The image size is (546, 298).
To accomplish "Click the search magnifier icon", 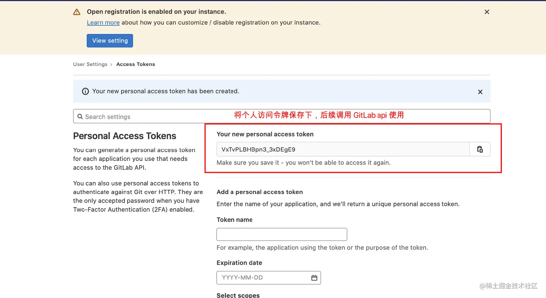I will [x=80, y=117].
